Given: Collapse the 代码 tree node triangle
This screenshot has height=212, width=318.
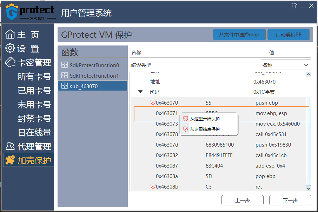Looking at the screenshot, I should tap(140, 92).
